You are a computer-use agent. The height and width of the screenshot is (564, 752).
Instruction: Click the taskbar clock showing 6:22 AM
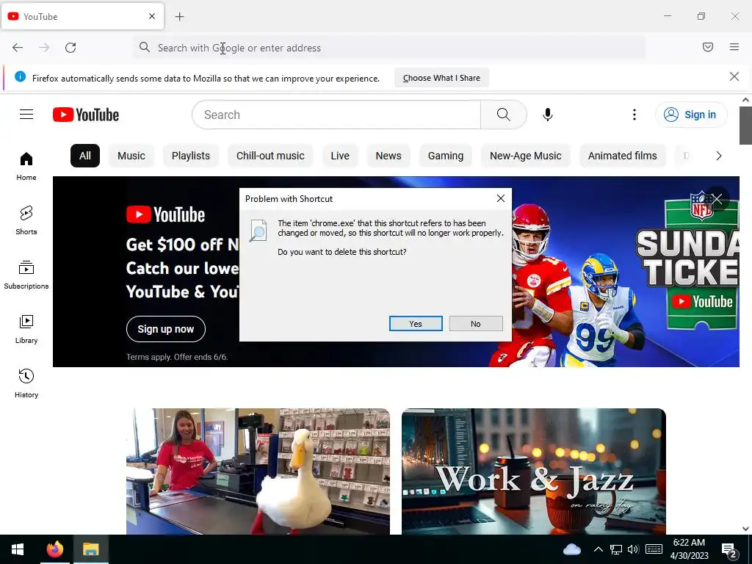[689, 549]
